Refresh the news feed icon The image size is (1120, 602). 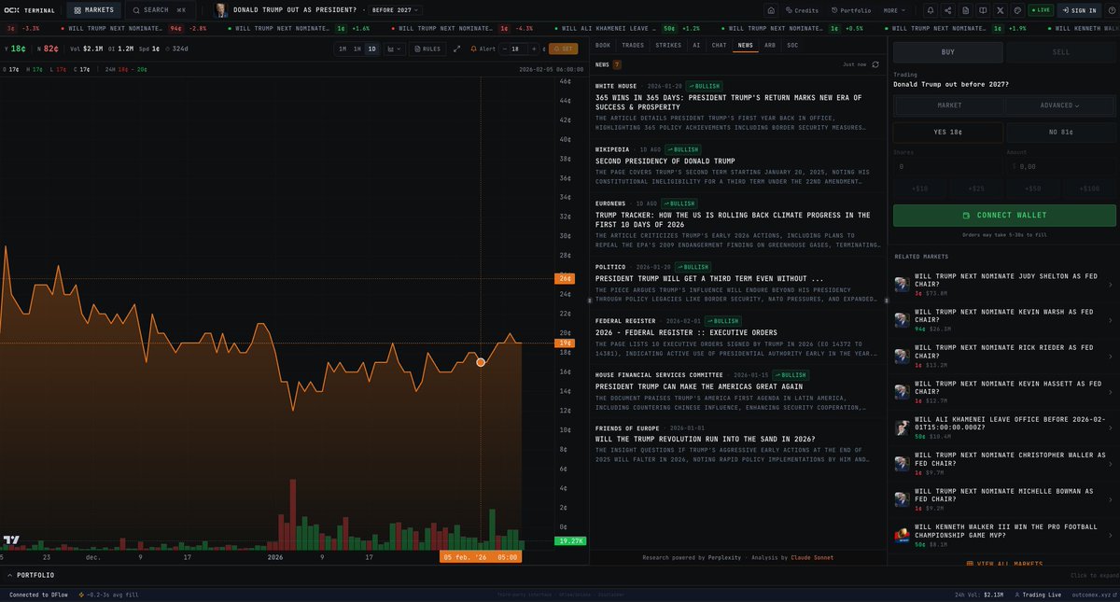click(x=875, y=64)
